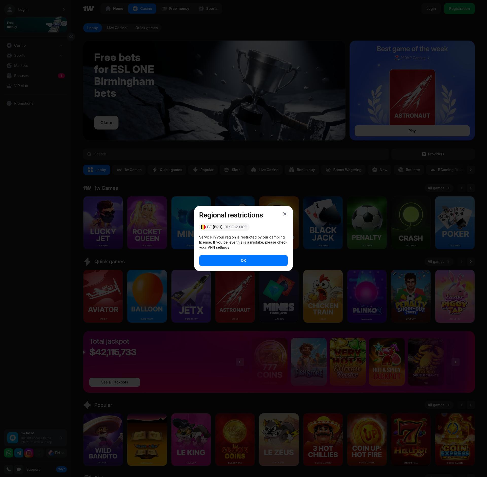Open more social links three-dot icon
The height and width of the screenshot is (477, 487).
39,453
